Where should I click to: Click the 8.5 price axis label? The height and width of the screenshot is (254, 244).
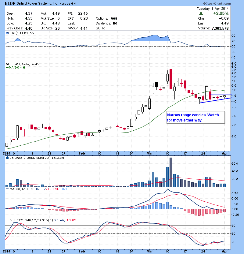click(x=234, y=63)
